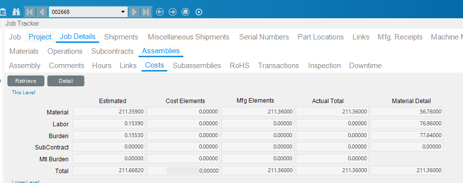Go to the last record
The height and width of the screenshot is (183, 463).
click(x=146, y=12)
